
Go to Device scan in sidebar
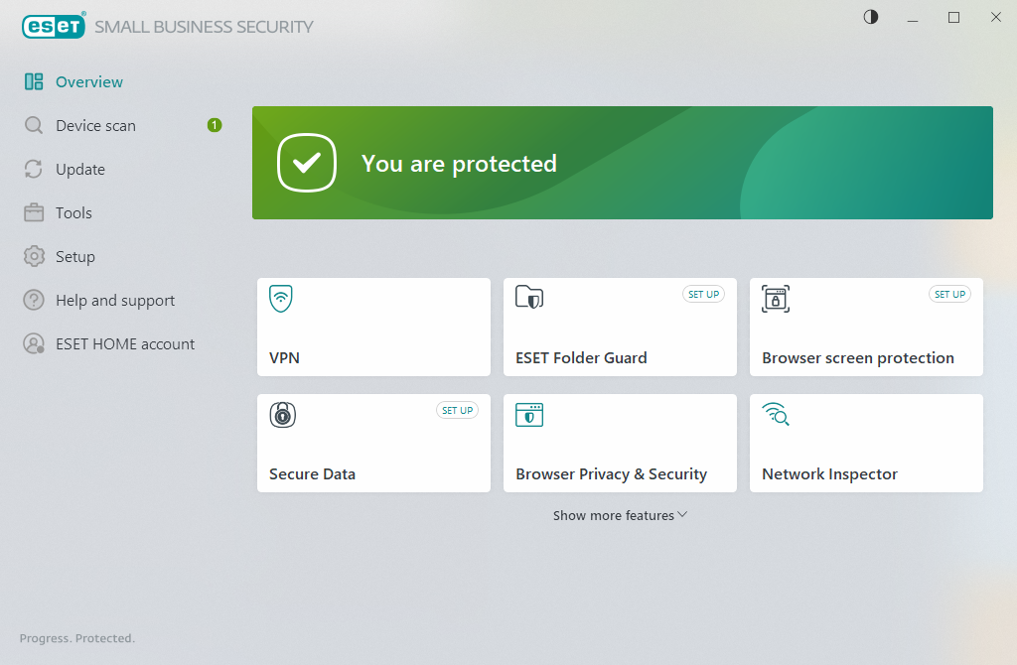[96, 126]
